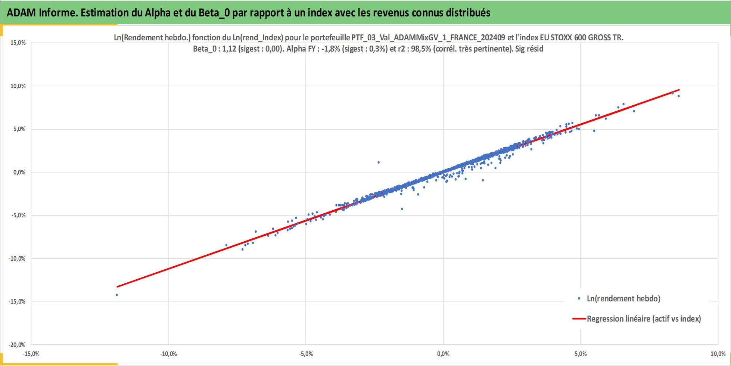Click the -5,0% label on the horizontal axis
The width and height of the screenshot is (731, 366).
pos(306,354)
